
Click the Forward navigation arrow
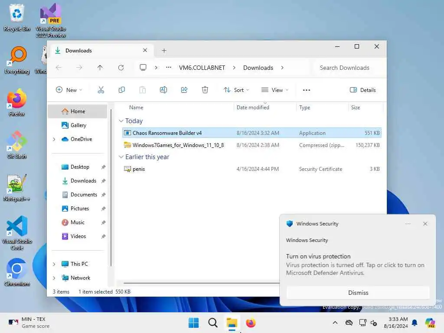coord(79,68)
